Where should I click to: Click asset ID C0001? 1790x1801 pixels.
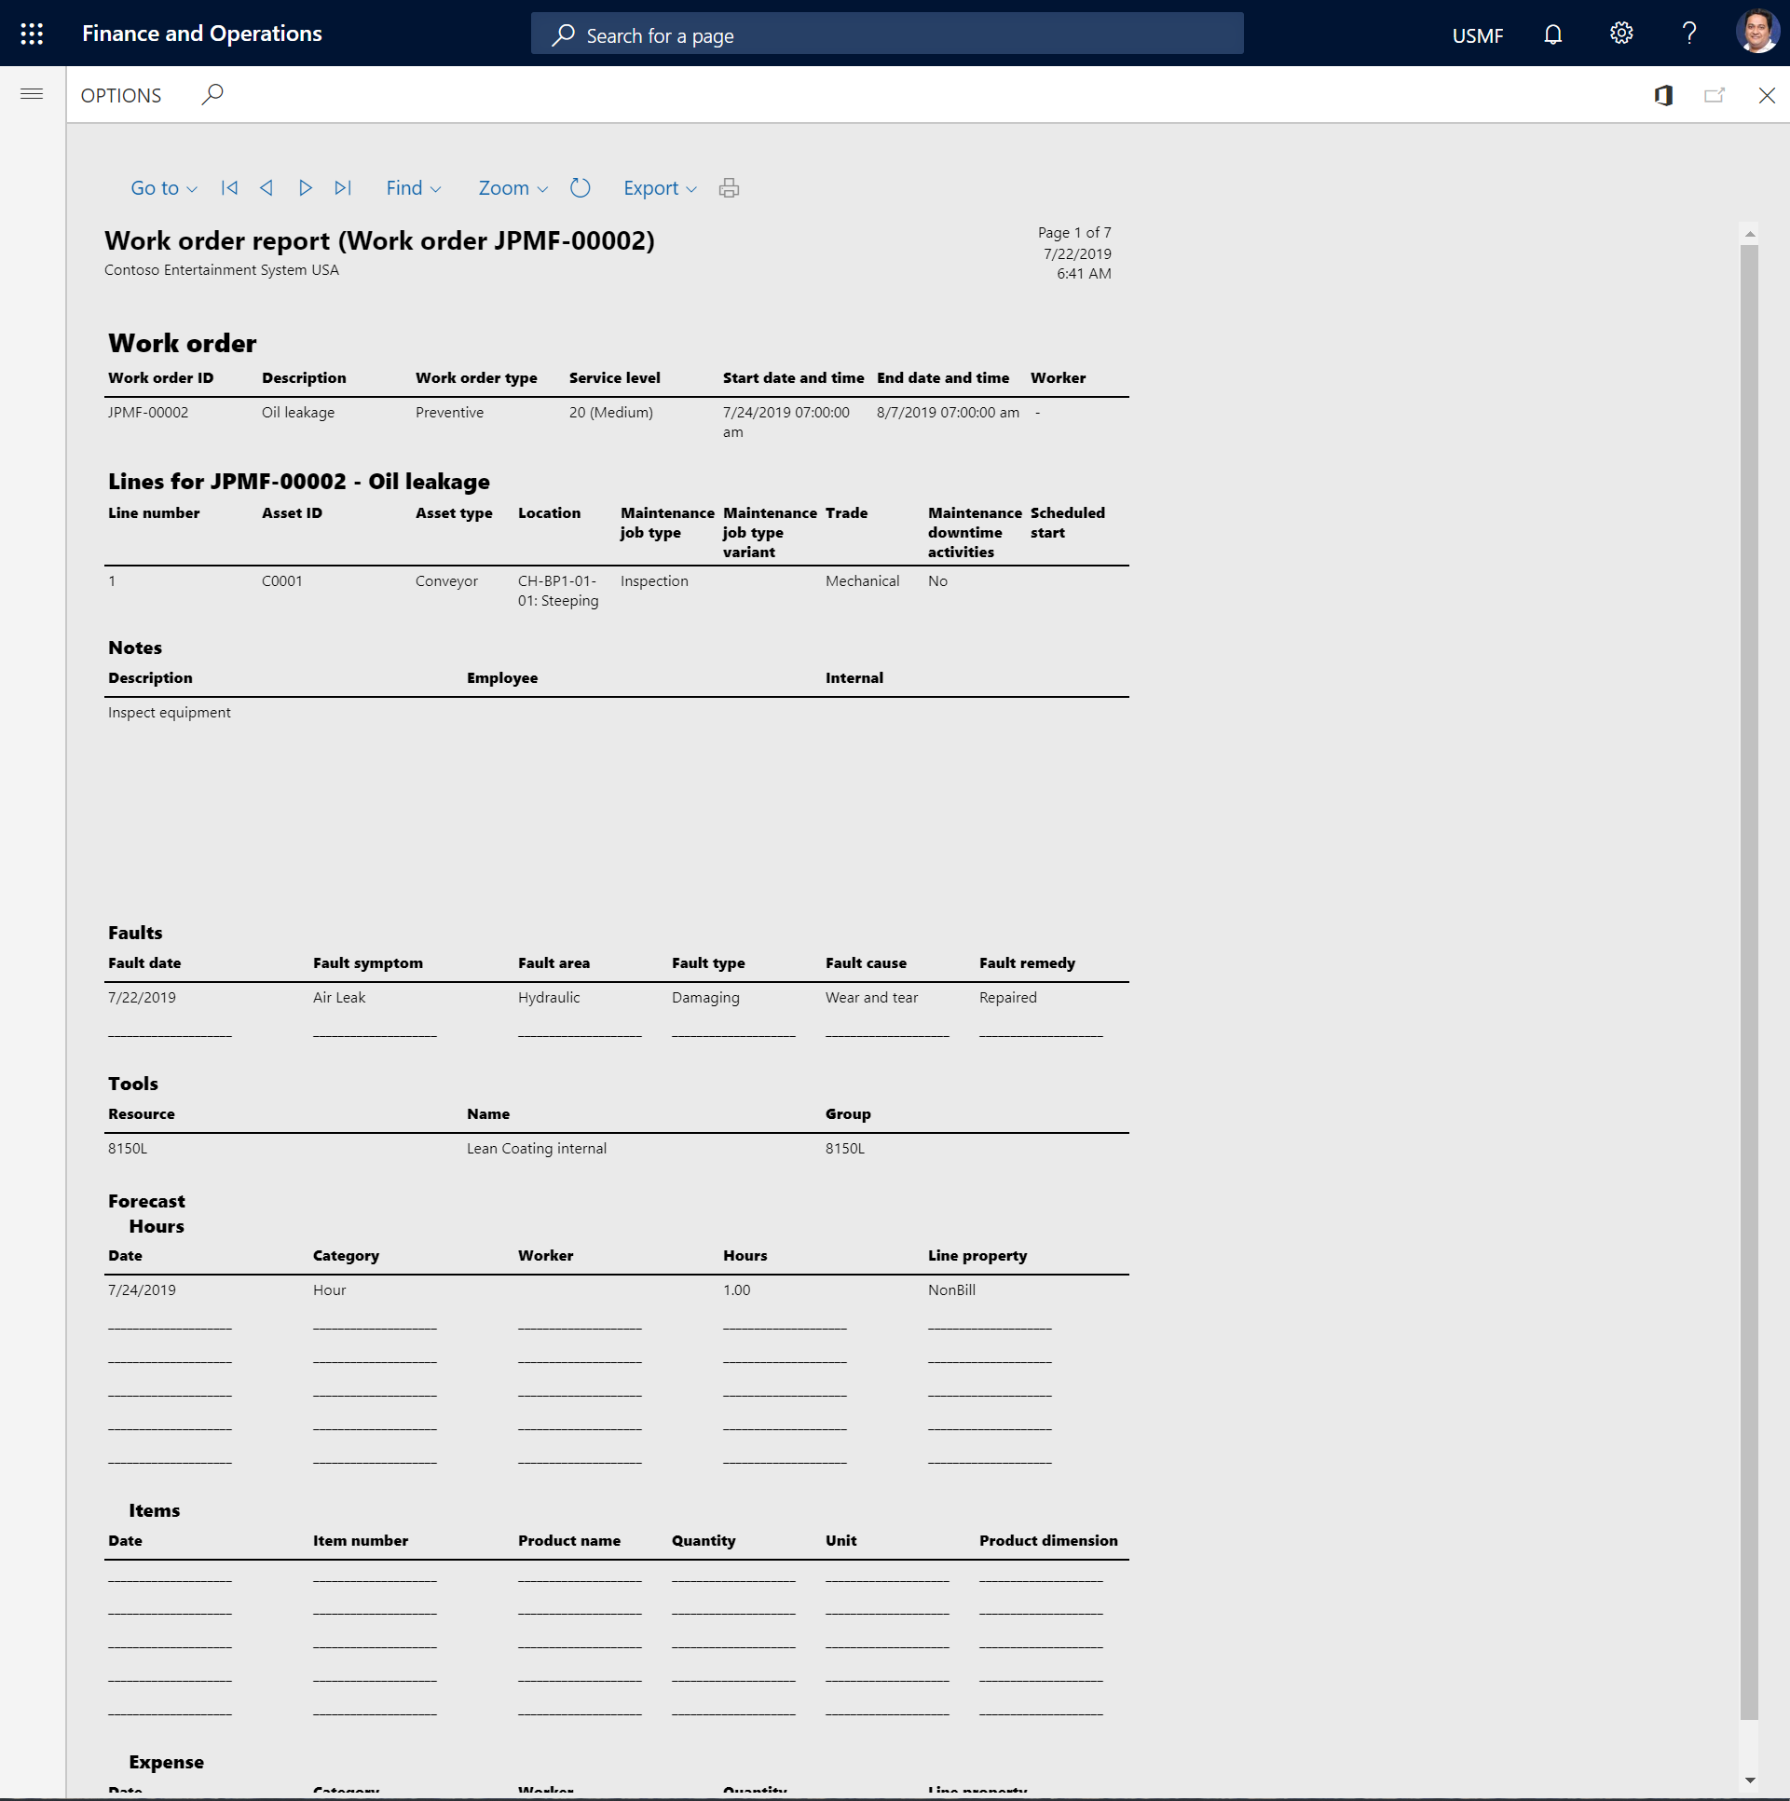[282, 580]
